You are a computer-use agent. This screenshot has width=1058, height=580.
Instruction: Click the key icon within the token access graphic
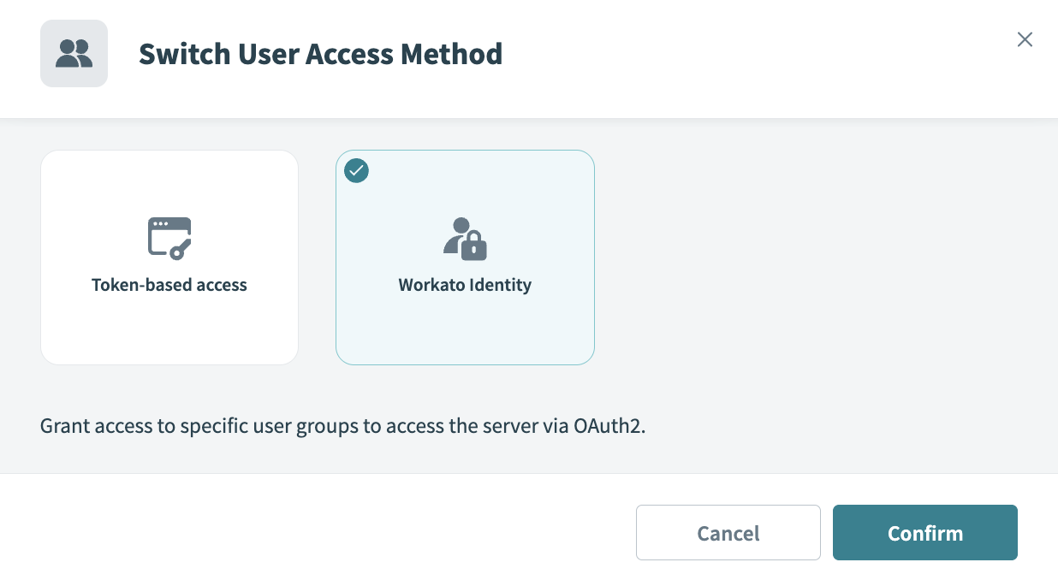[181, 248]
